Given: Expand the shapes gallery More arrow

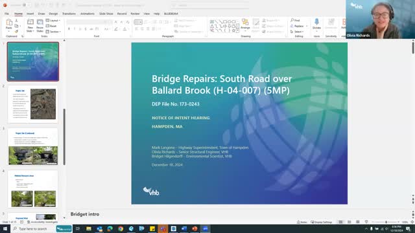Looking at the screenshot, I should tap(238, 31).
